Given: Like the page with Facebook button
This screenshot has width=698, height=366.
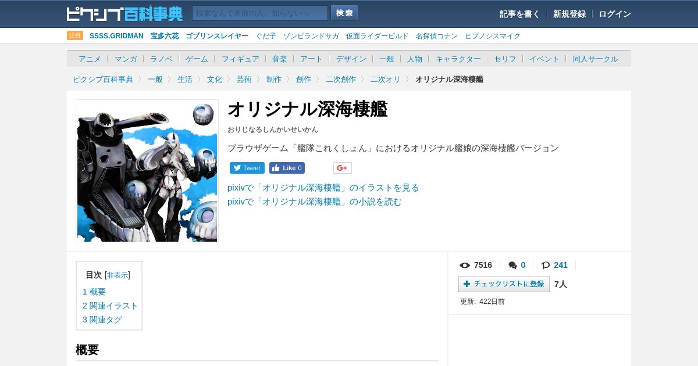Looking at the screenshot, I should pyautogui.click(x=287, y=168).
